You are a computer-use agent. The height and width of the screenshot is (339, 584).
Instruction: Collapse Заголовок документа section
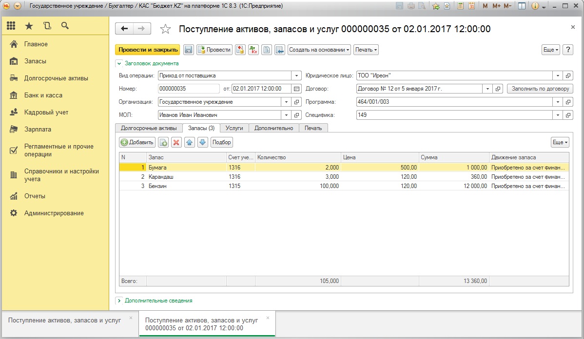(119, 64)
